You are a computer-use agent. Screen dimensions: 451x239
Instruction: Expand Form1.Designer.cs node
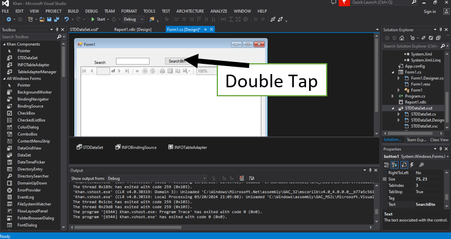[x=398, y=78]
